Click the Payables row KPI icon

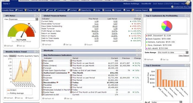click(42, 85)
